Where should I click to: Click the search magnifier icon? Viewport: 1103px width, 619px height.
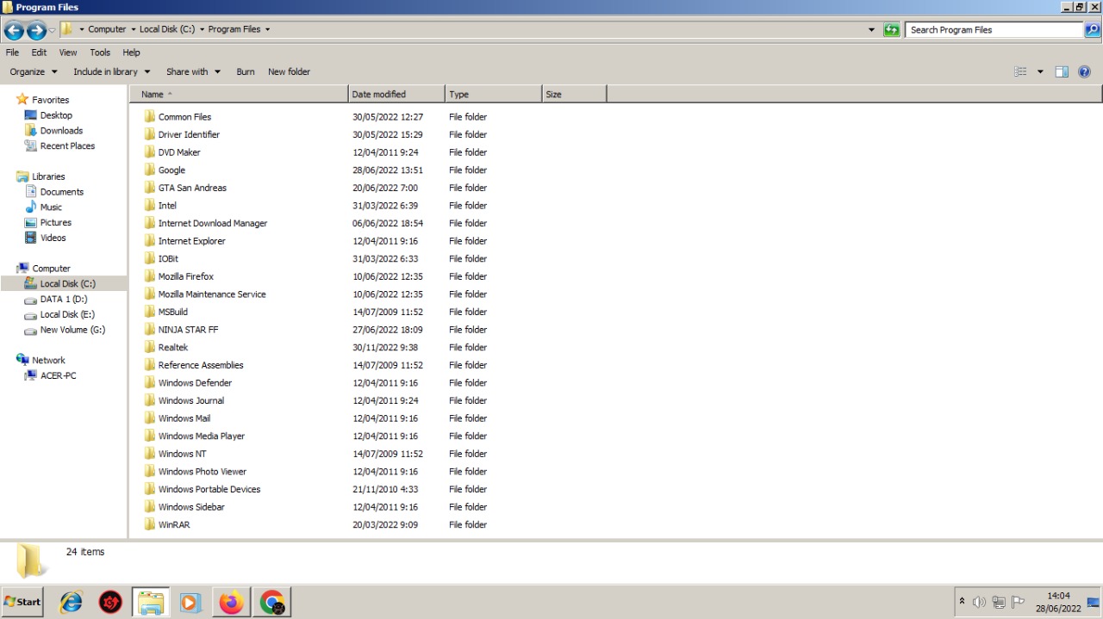1092,30
